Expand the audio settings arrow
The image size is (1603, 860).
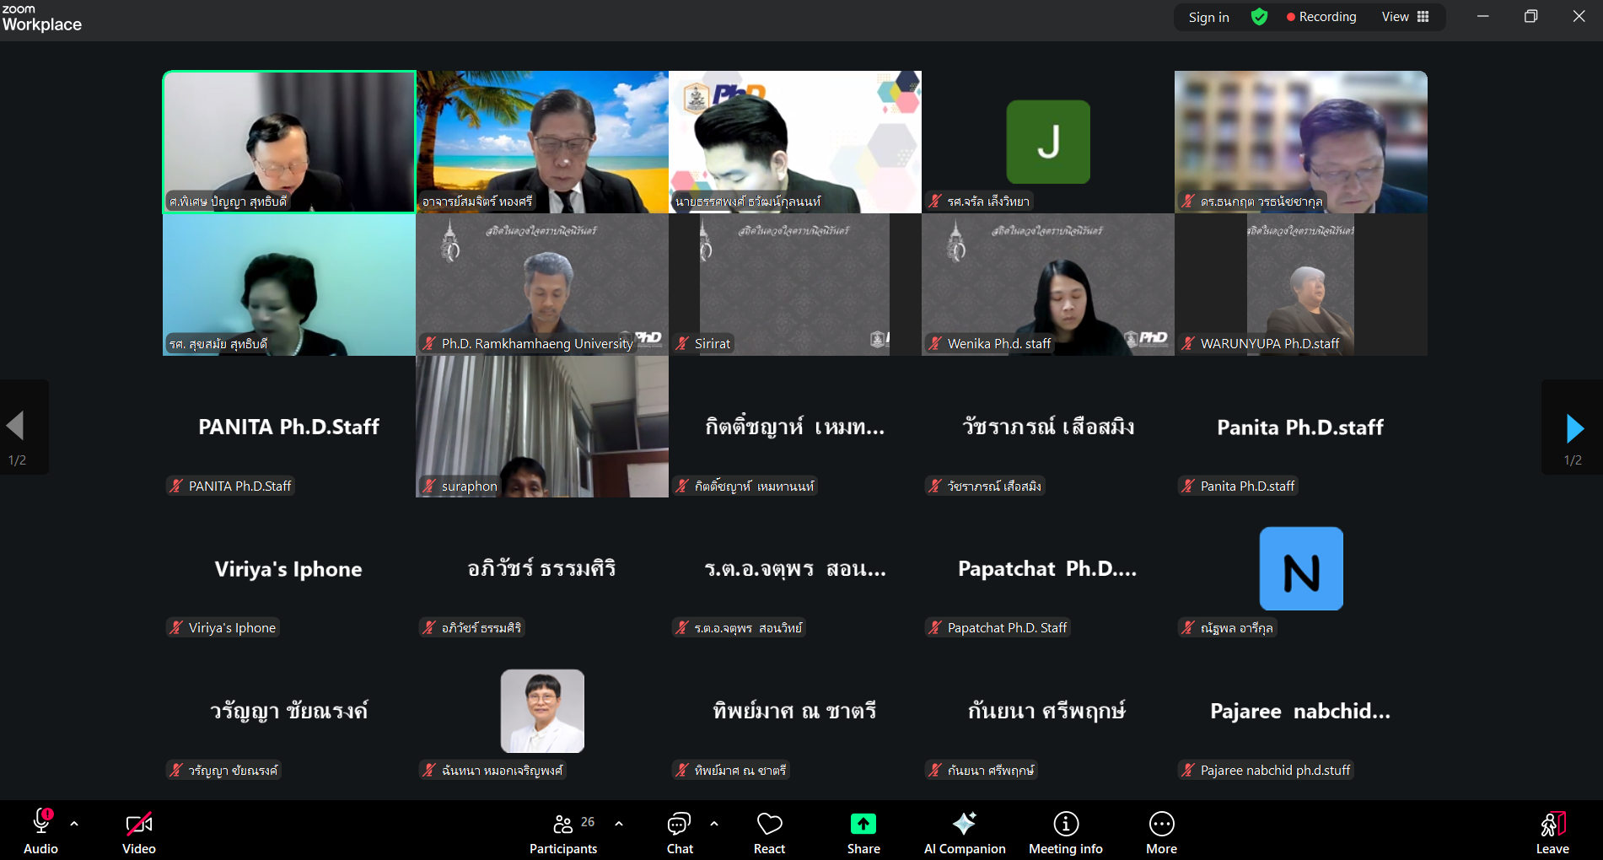coord(74,824)
